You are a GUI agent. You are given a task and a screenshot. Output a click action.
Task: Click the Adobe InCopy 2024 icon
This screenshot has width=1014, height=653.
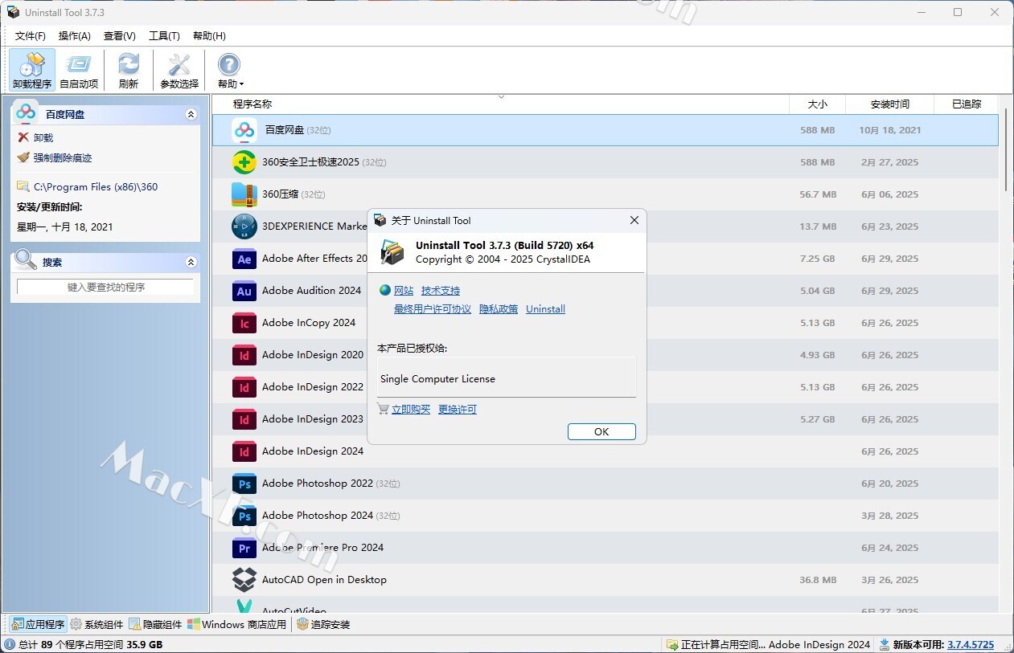pyautogui.click(x=244, y=323)
